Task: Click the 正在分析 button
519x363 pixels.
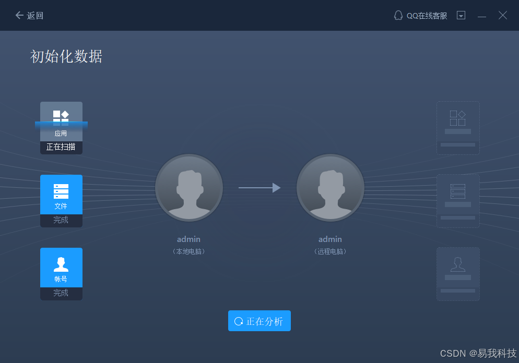Action: 259,321
